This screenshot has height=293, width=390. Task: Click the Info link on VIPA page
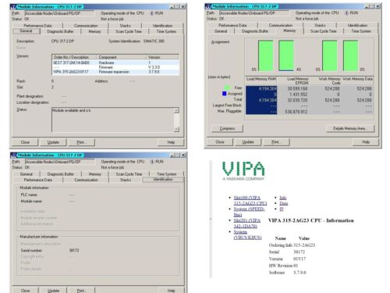[283, 198]
